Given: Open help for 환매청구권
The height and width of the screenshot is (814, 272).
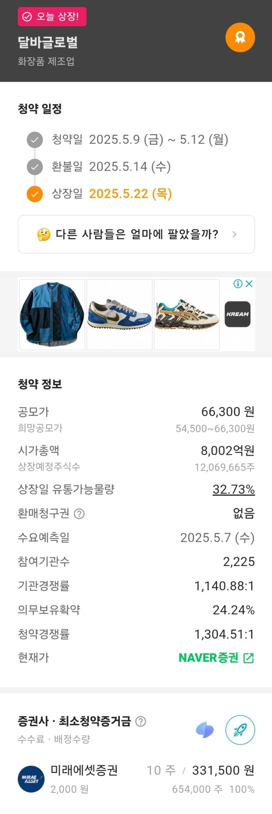Looking at the screenshot, I should pyautogui.click(x=79, y=513).
